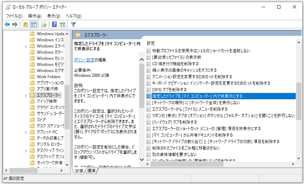Click the tree pane scroll down arrow
Viewport: 304px width, 184px height.
click(67, 165)
